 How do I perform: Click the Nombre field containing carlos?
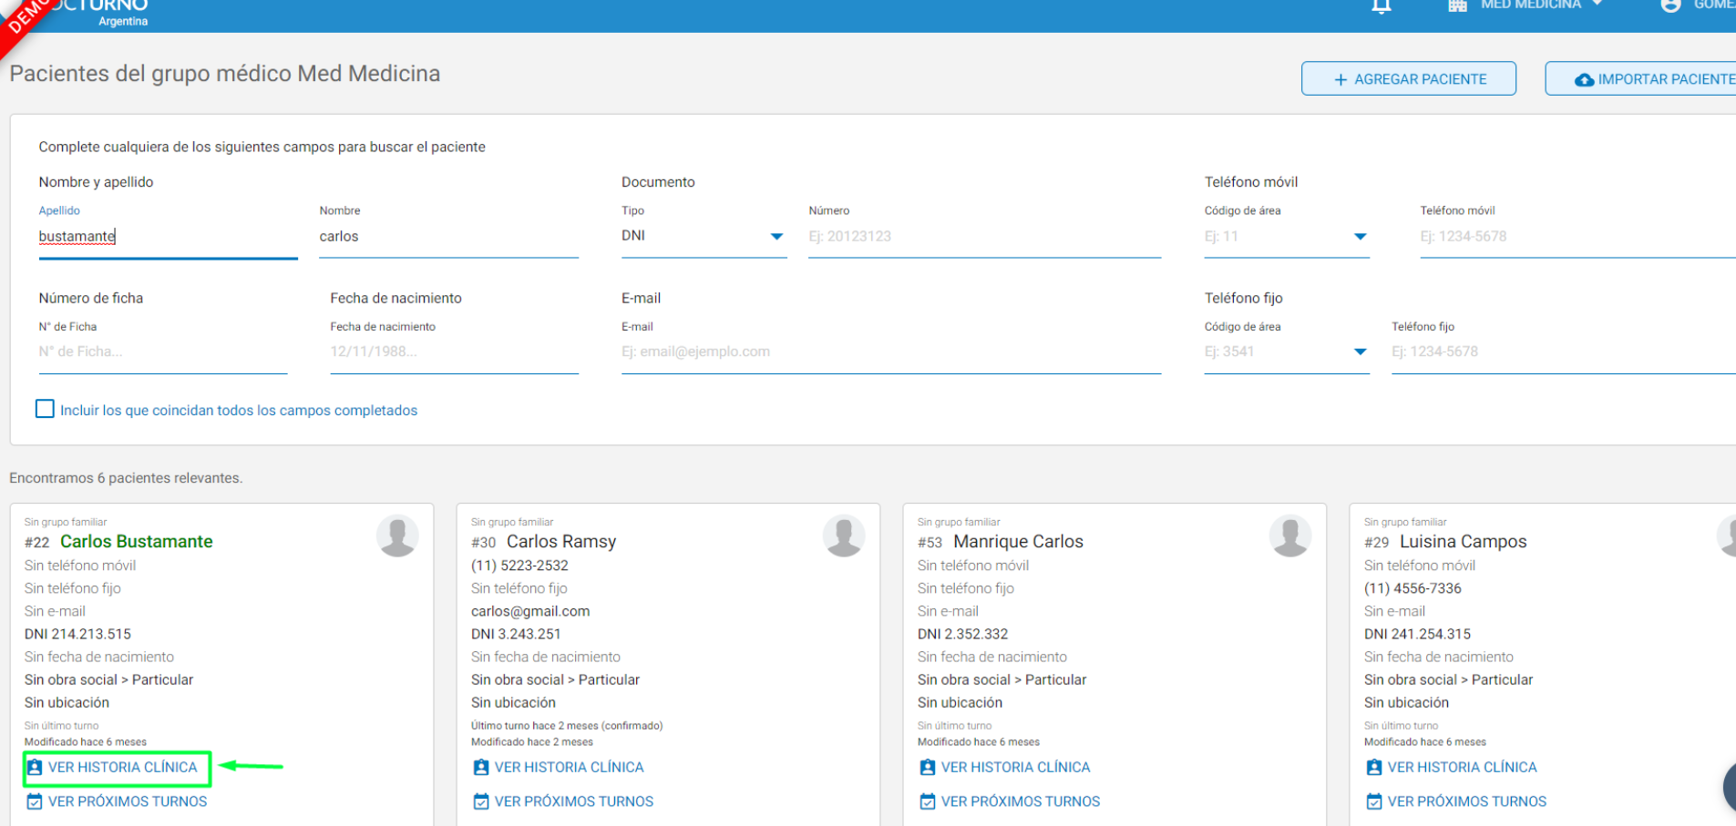coord(448,237)
